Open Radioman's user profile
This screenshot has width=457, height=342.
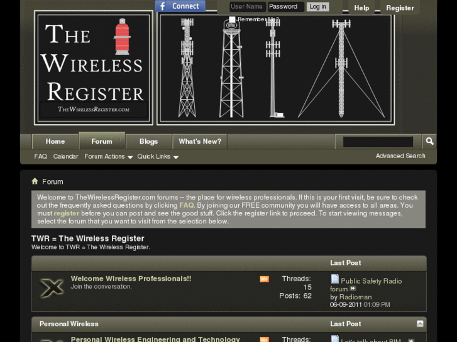356,297
